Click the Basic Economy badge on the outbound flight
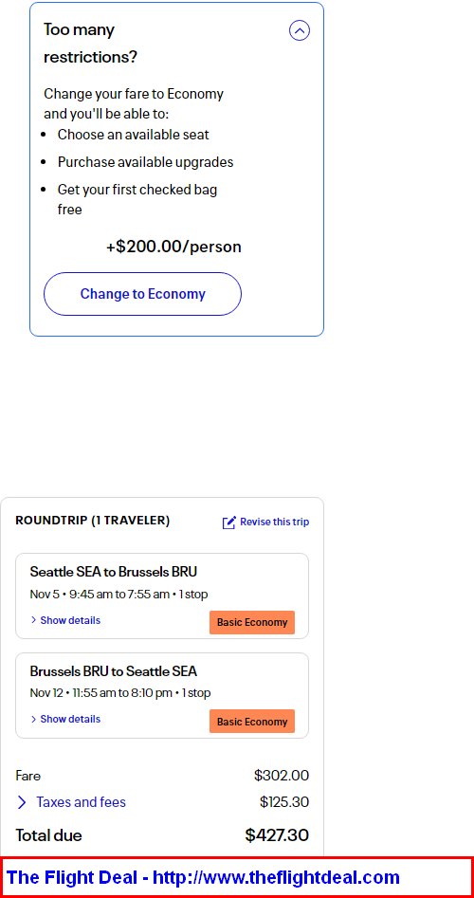The image size is (474, 898). coord(252,622)
